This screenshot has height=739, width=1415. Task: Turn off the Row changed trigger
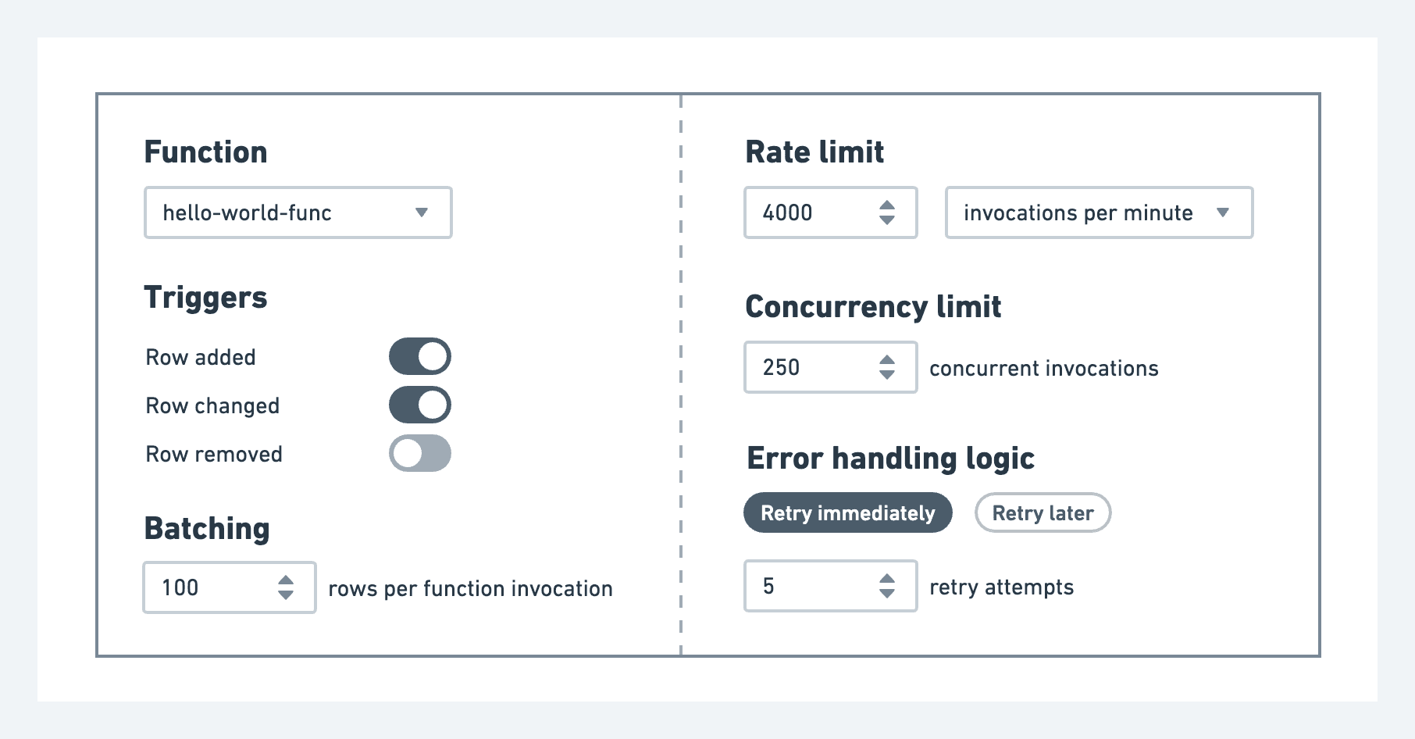419,405
